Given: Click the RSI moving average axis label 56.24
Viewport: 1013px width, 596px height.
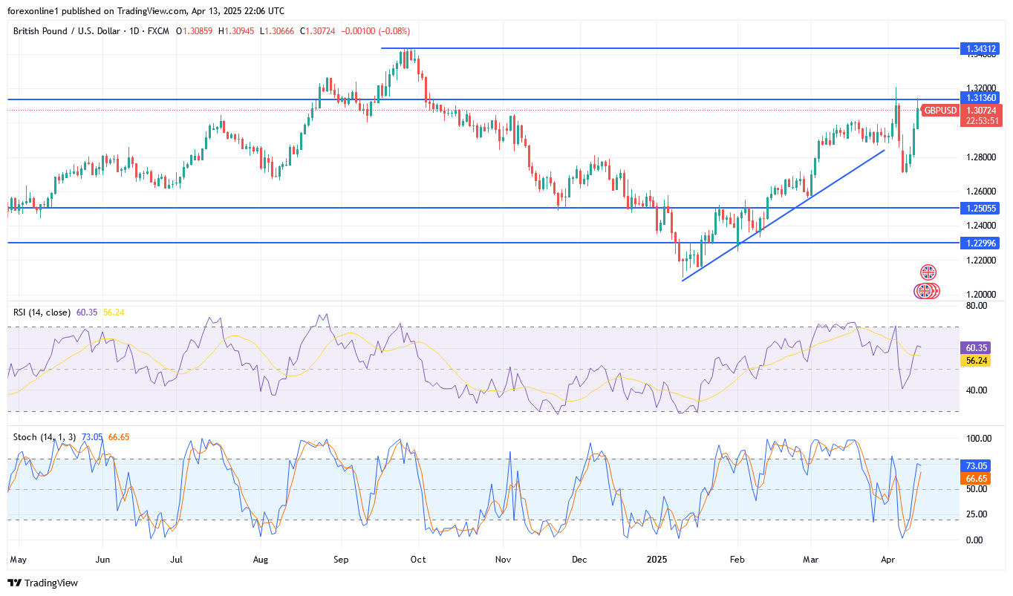Looking at the screenshot, I should point(977,359).
